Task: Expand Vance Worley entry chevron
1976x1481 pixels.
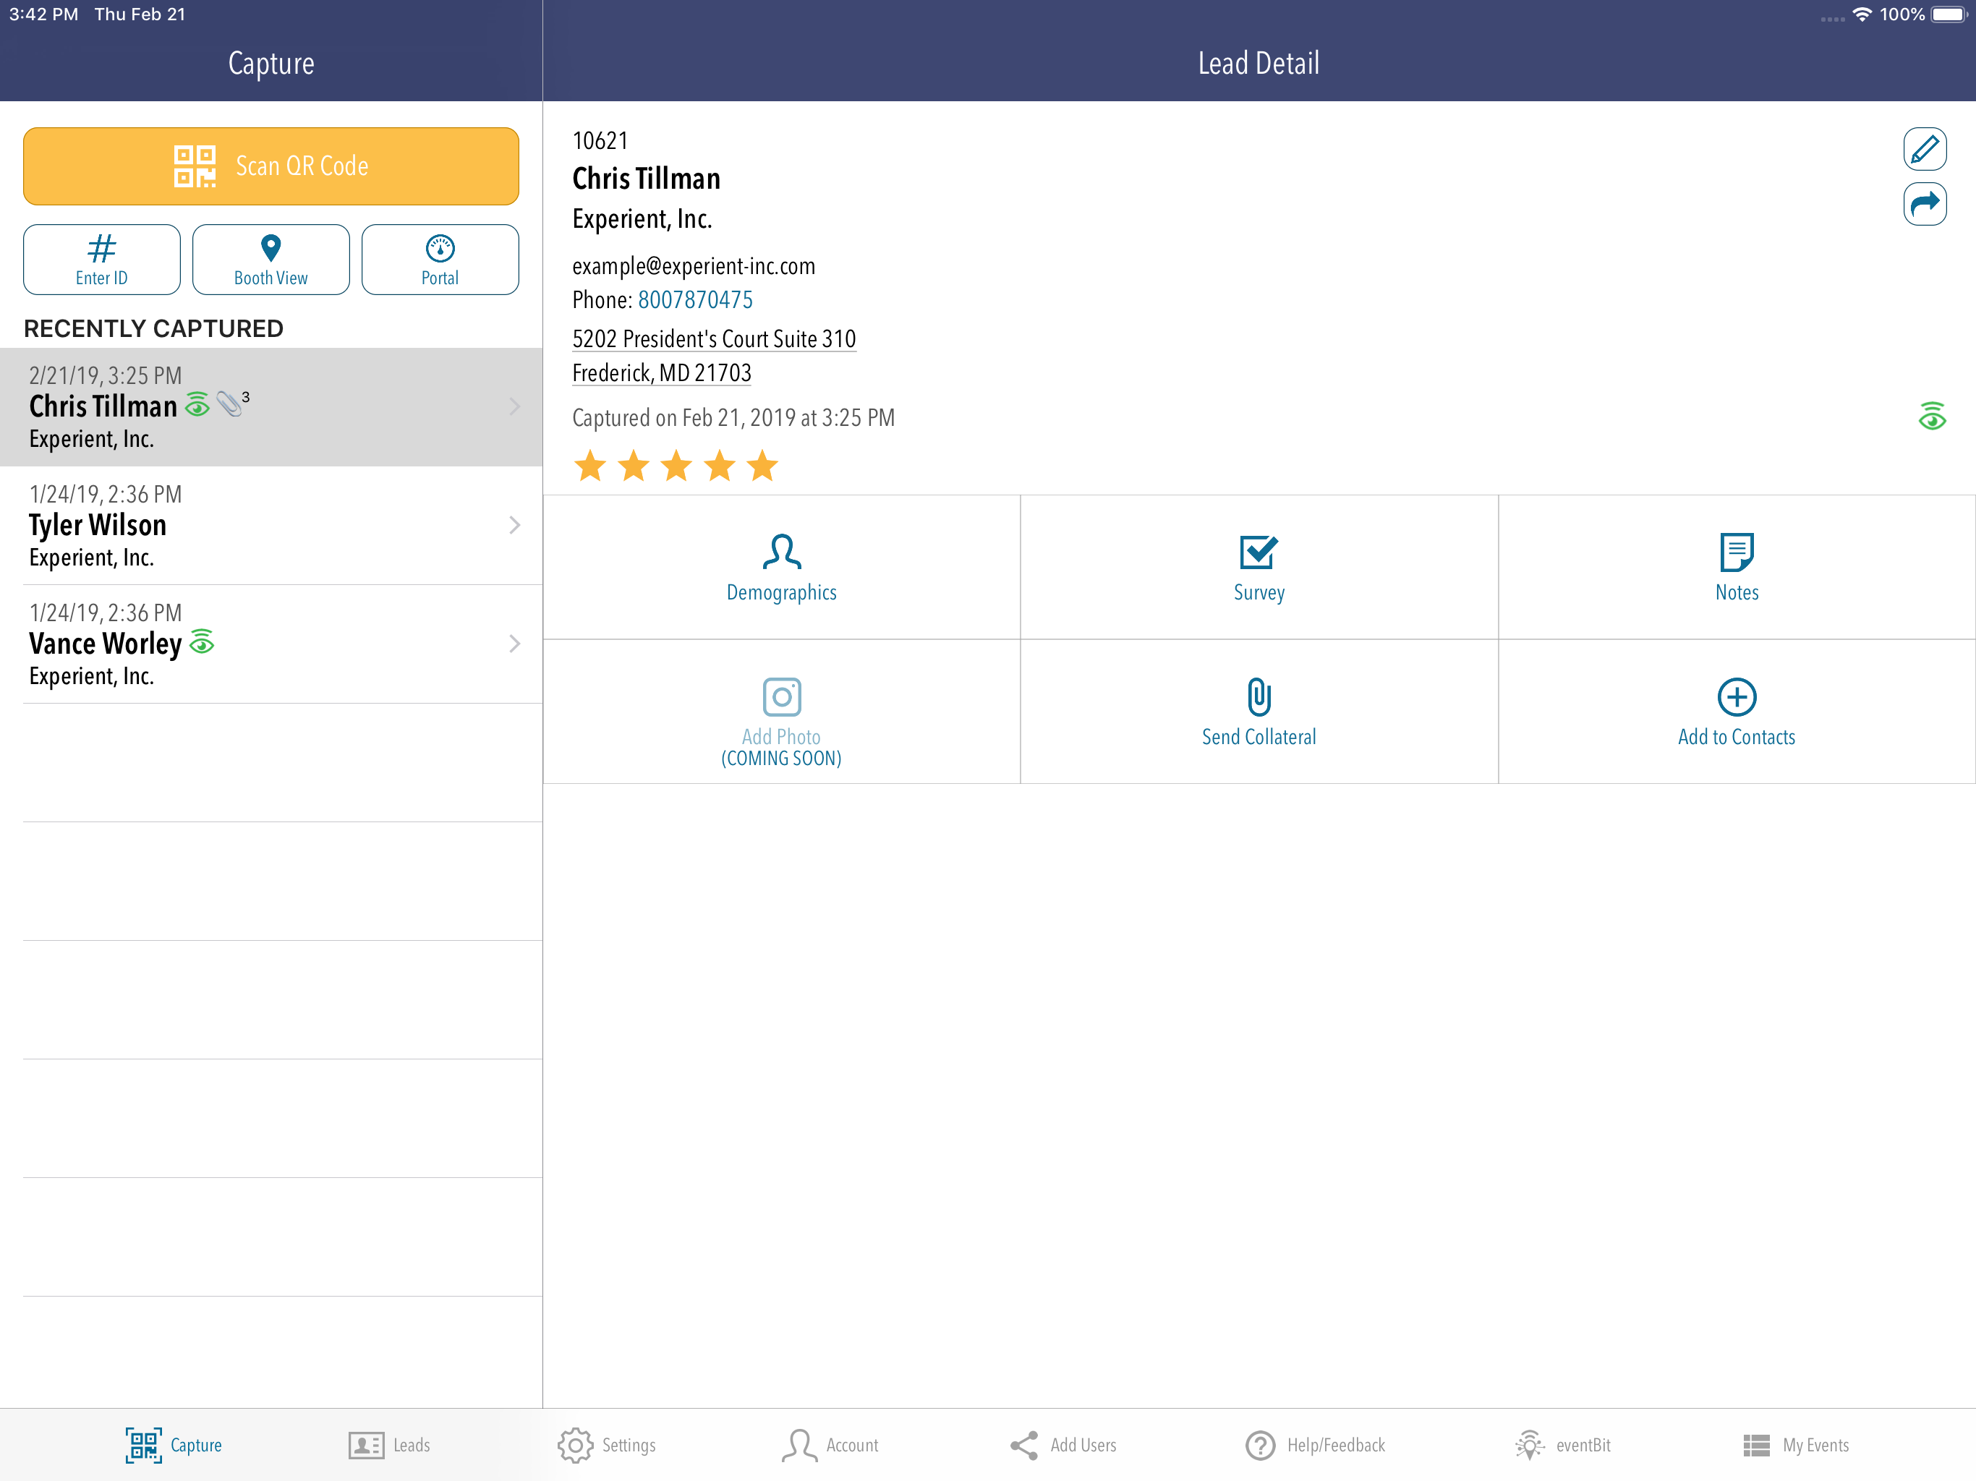Action: tap(514, 644)
